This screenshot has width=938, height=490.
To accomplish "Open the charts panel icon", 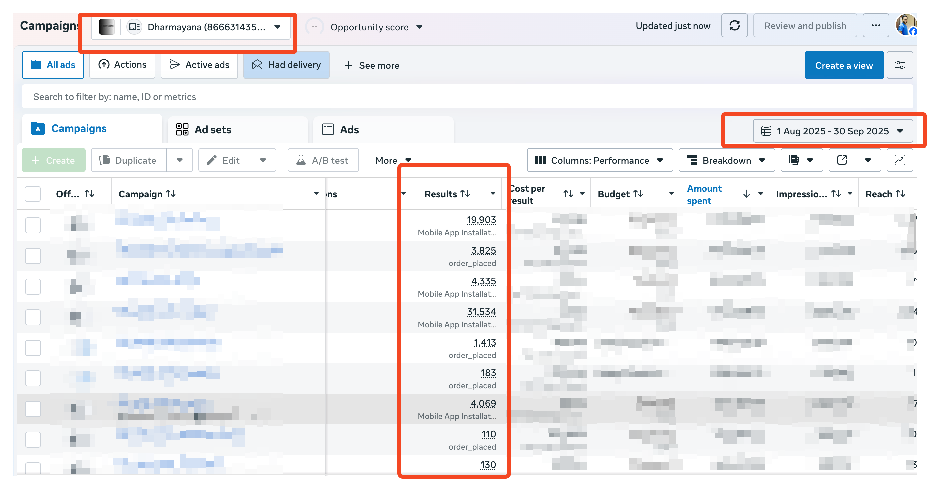I will 900,160.
